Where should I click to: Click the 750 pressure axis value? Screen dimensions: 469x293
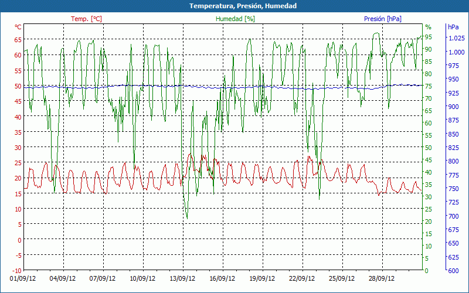click(453, 189)
